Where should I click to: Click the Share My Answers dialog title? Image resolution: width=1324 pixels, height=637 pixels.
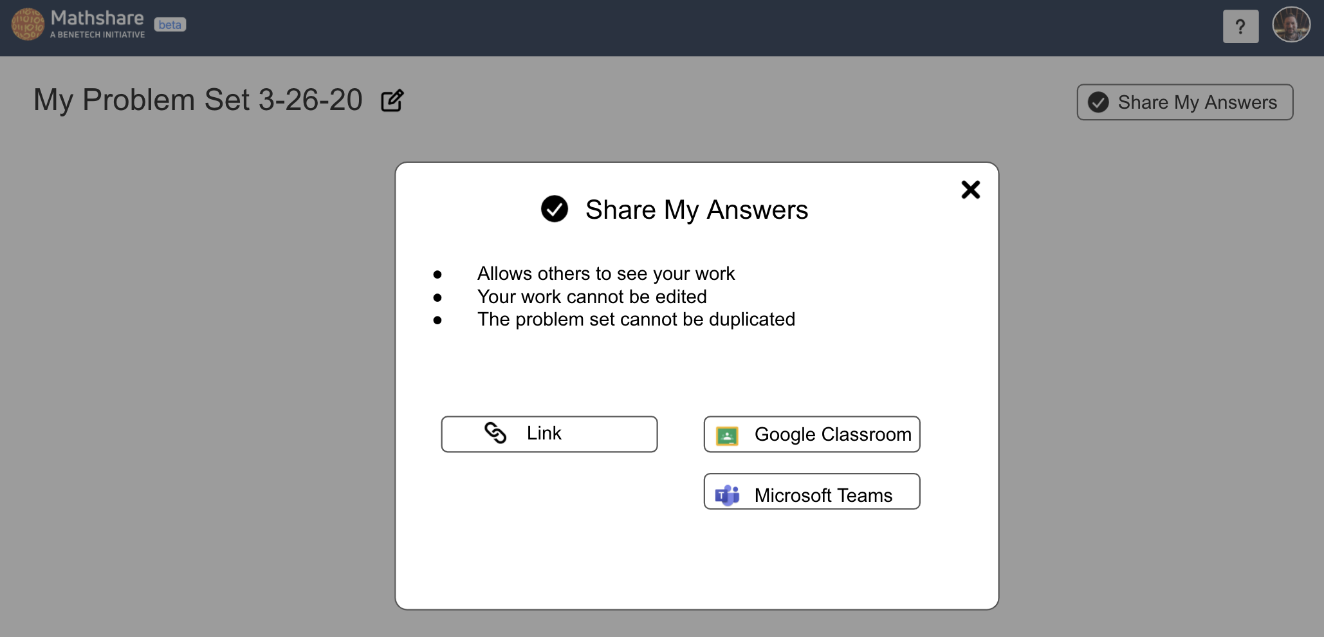[695, 209]
